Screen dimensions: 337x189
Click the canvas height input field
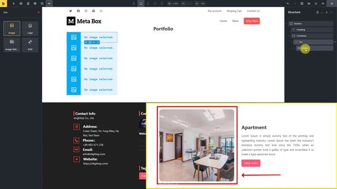pyautogui.click(x=187, y=4)
